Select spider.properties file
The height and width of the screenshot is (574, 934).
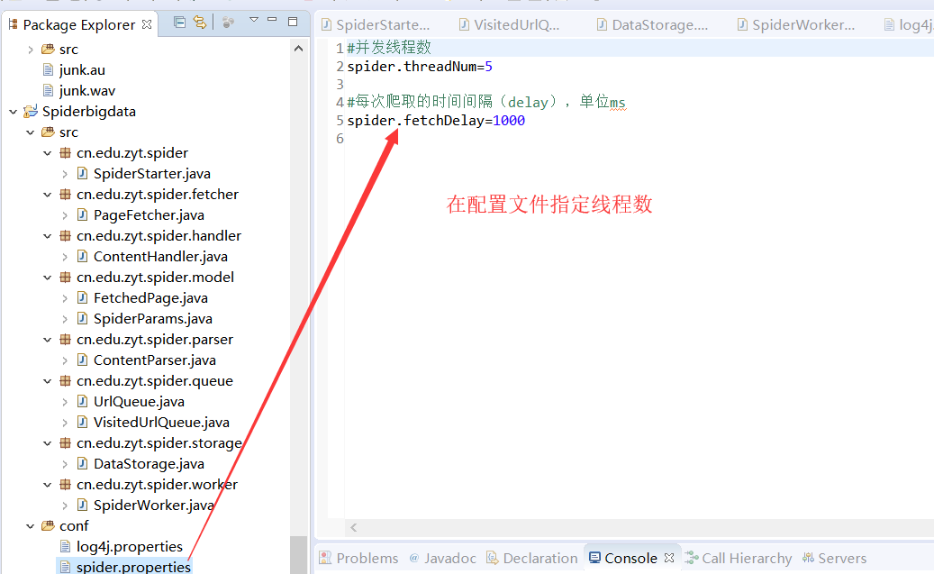tap(133, 566)
